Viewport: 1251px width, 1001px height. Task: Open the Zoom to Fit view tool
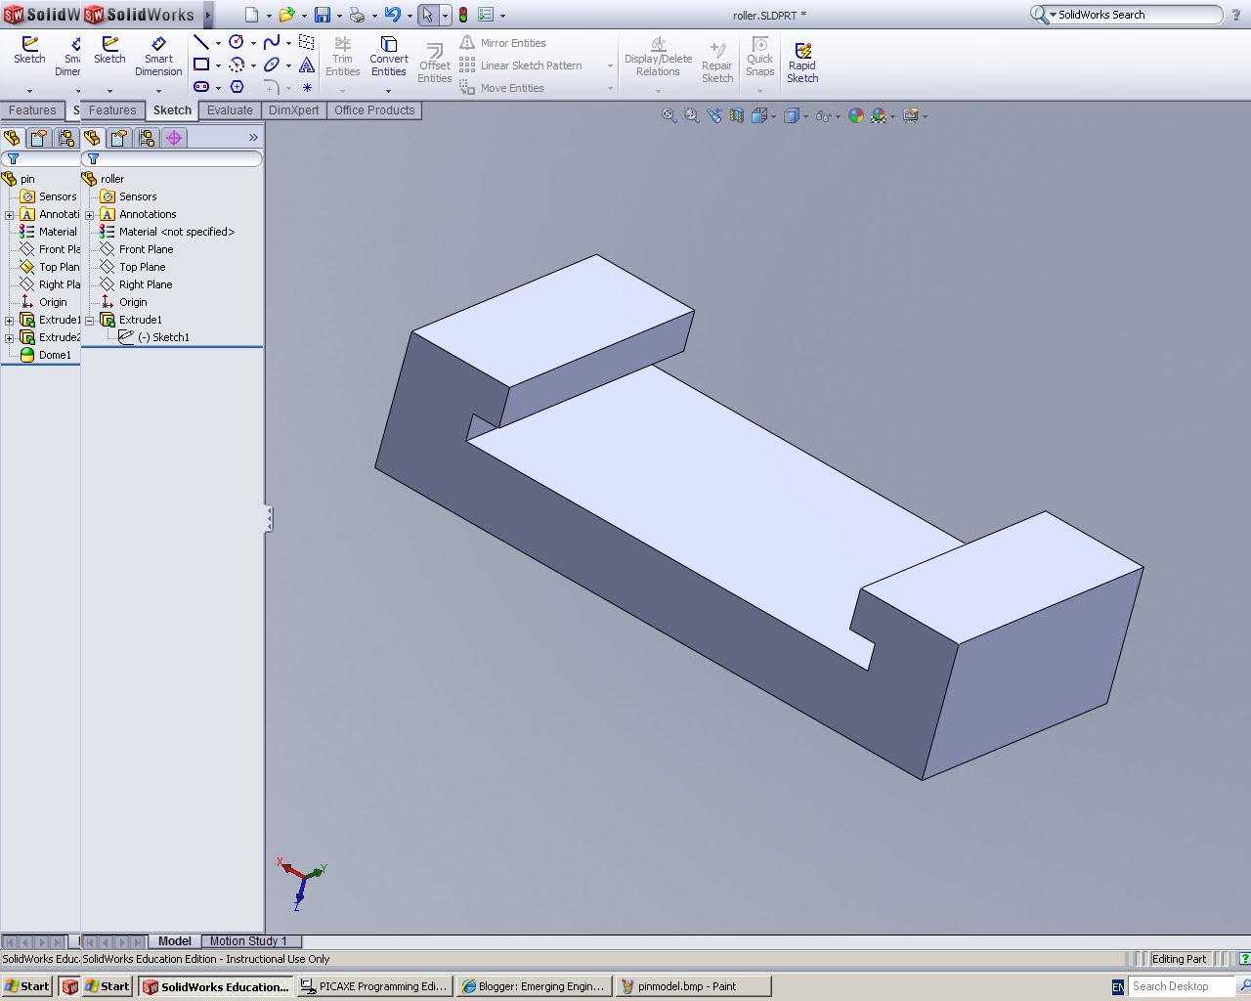pyautogui.click(x=669, y=114)
